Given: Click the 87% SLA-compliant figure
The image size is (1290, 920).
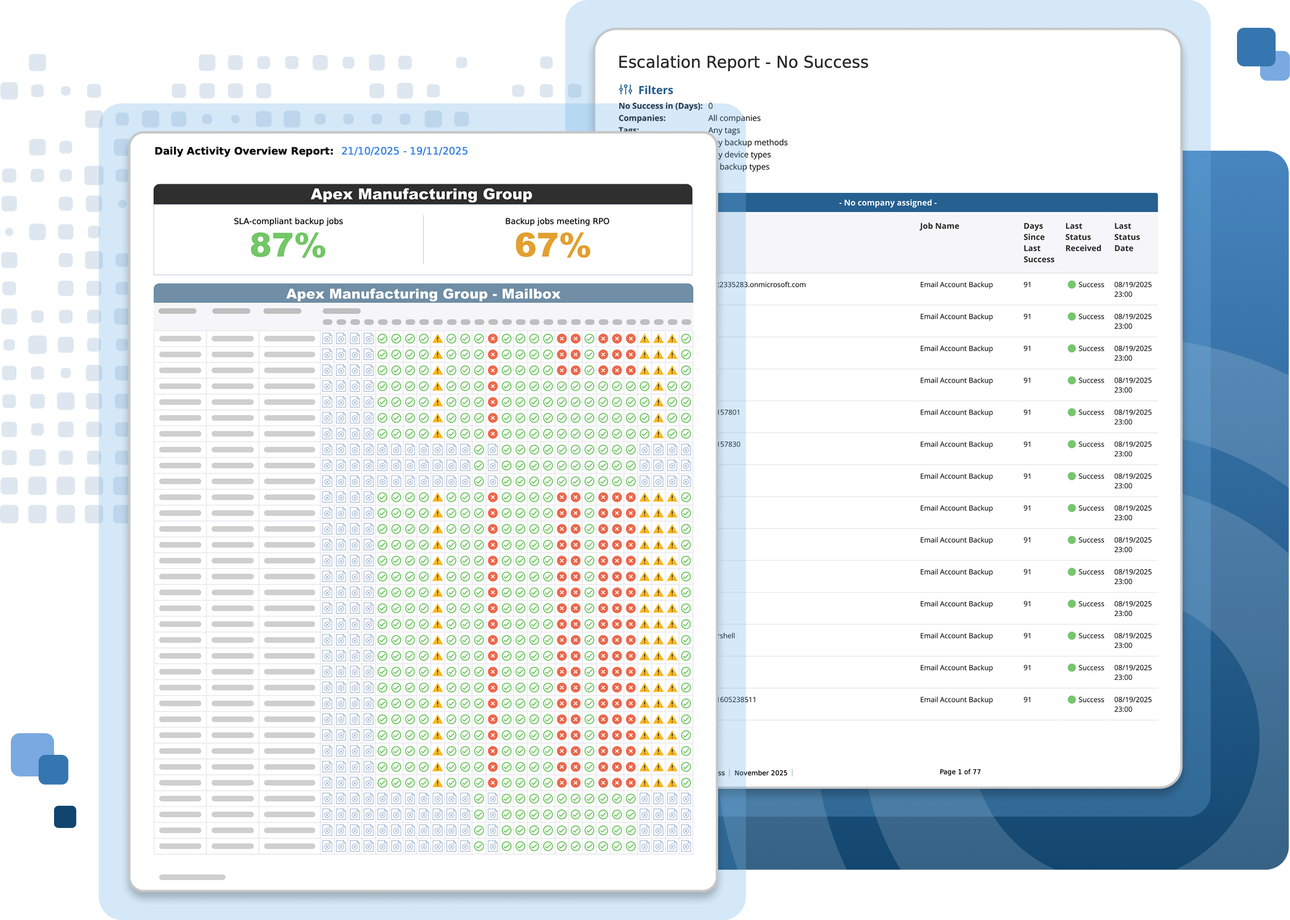Looking at the screenshot, I should (x=288, y=245).
